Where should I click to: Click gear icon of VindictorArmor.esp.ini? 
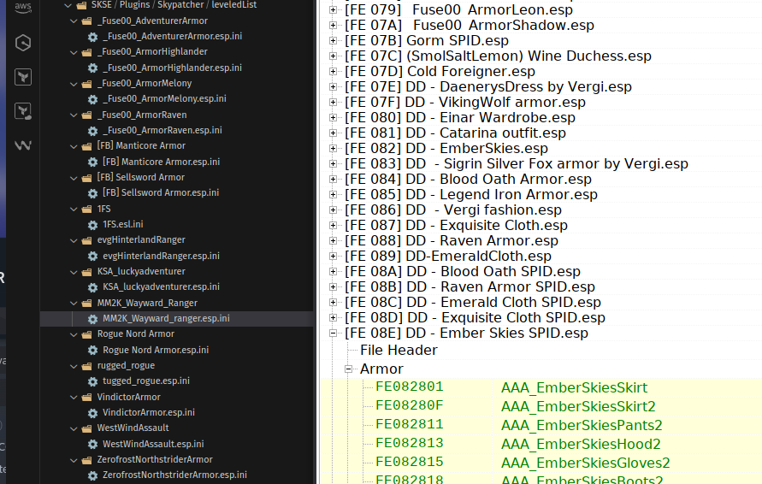(x=92, y=413)
